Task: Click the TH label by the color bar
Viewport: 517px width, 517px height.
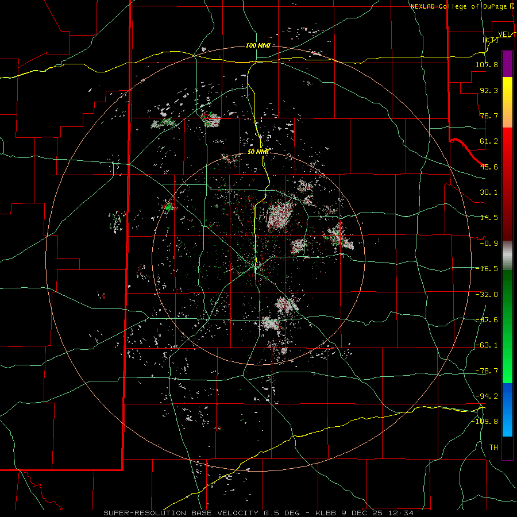Action: tap(493, 447)
